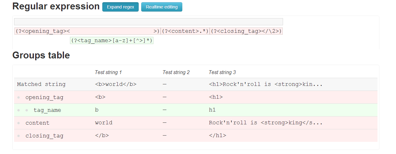This screenshot has height=154, width=396.
Task: Select the nested tag_name group block in the regex
Action: coord(112,41)
